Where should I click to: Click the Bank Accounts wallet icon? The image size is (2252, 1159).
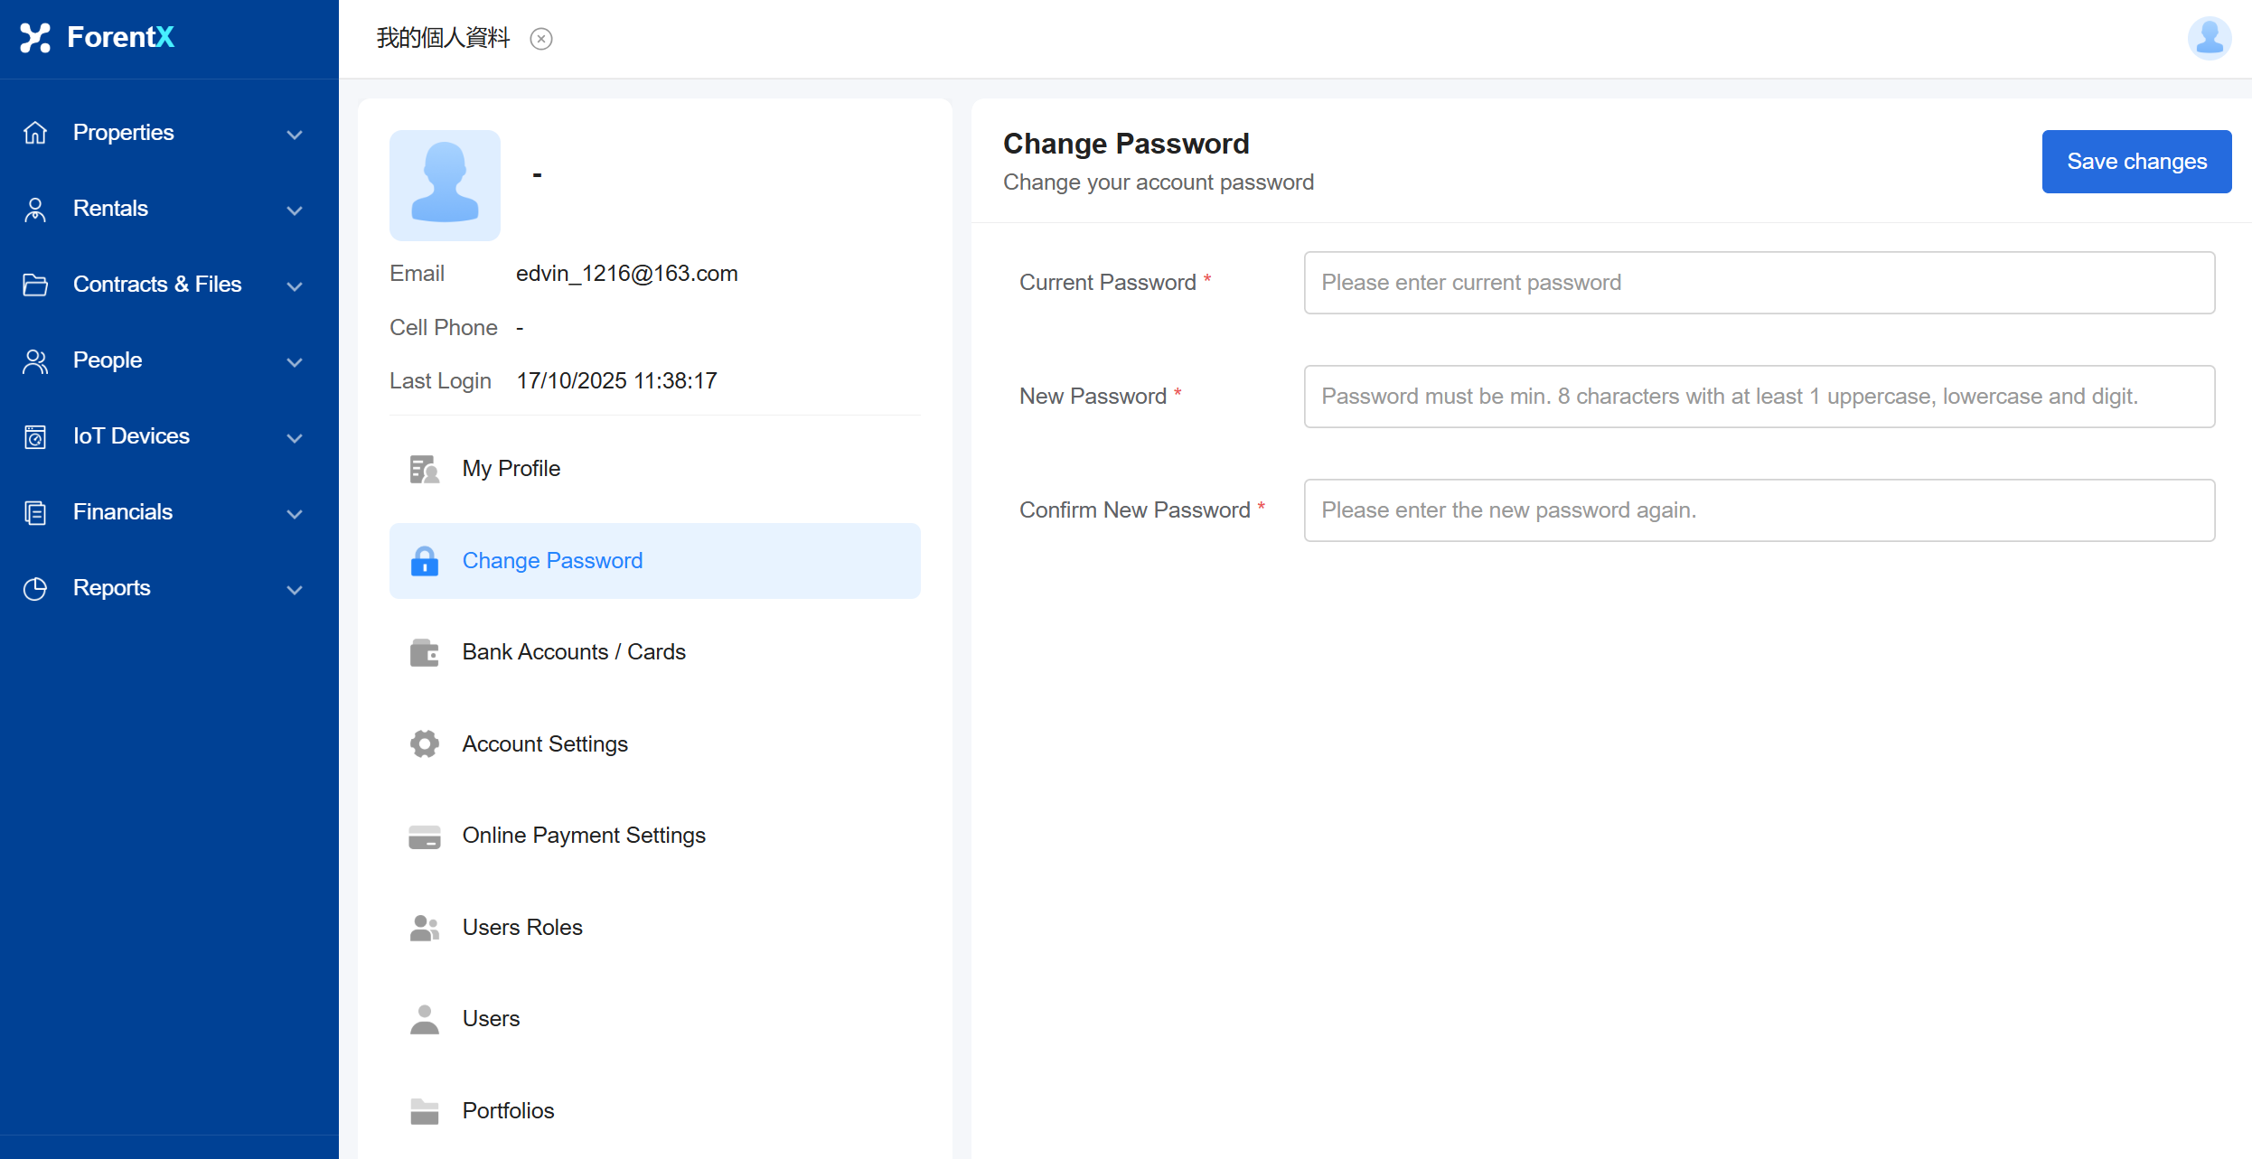click(424, 652)
